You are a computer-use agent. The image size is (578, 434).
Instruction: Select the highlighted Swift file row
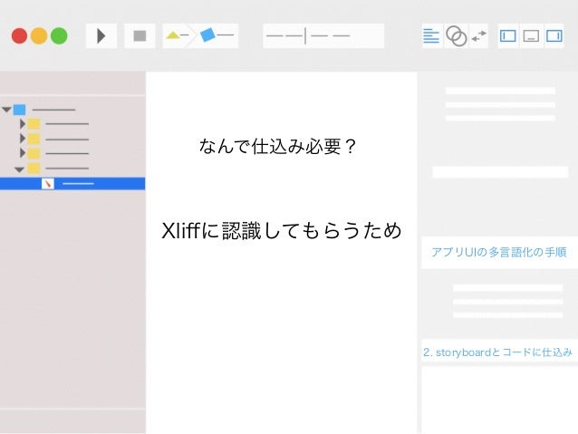[x=72, y=184]
